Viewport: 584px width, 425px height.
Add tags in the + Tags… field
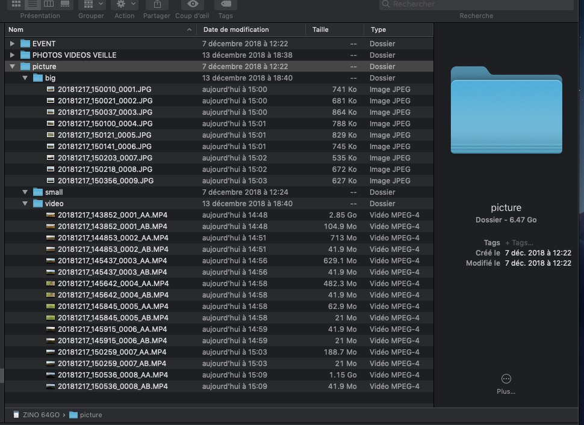pyautogui.click(x=519, y=243)
